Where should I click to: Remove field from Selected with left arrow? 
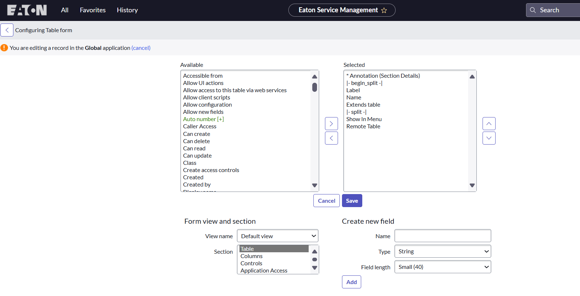(x=331, y=138)
